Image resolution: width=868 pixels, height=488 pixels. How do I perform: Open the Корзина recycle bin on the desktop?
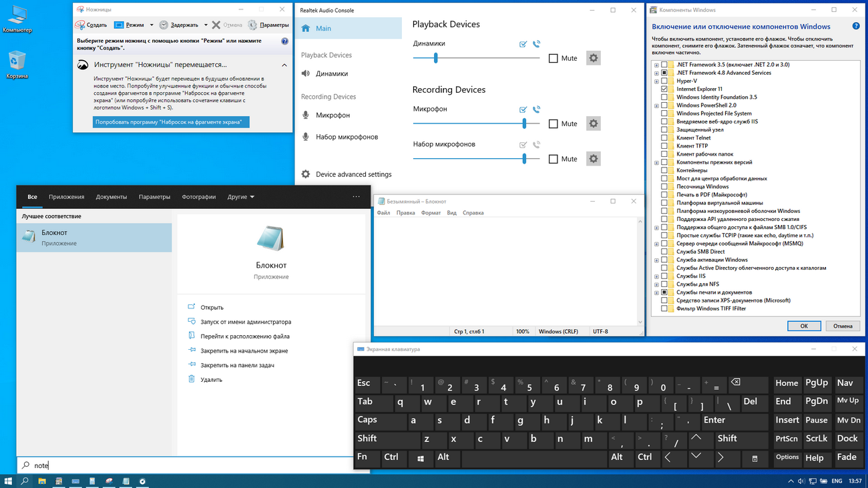[17, 65]
